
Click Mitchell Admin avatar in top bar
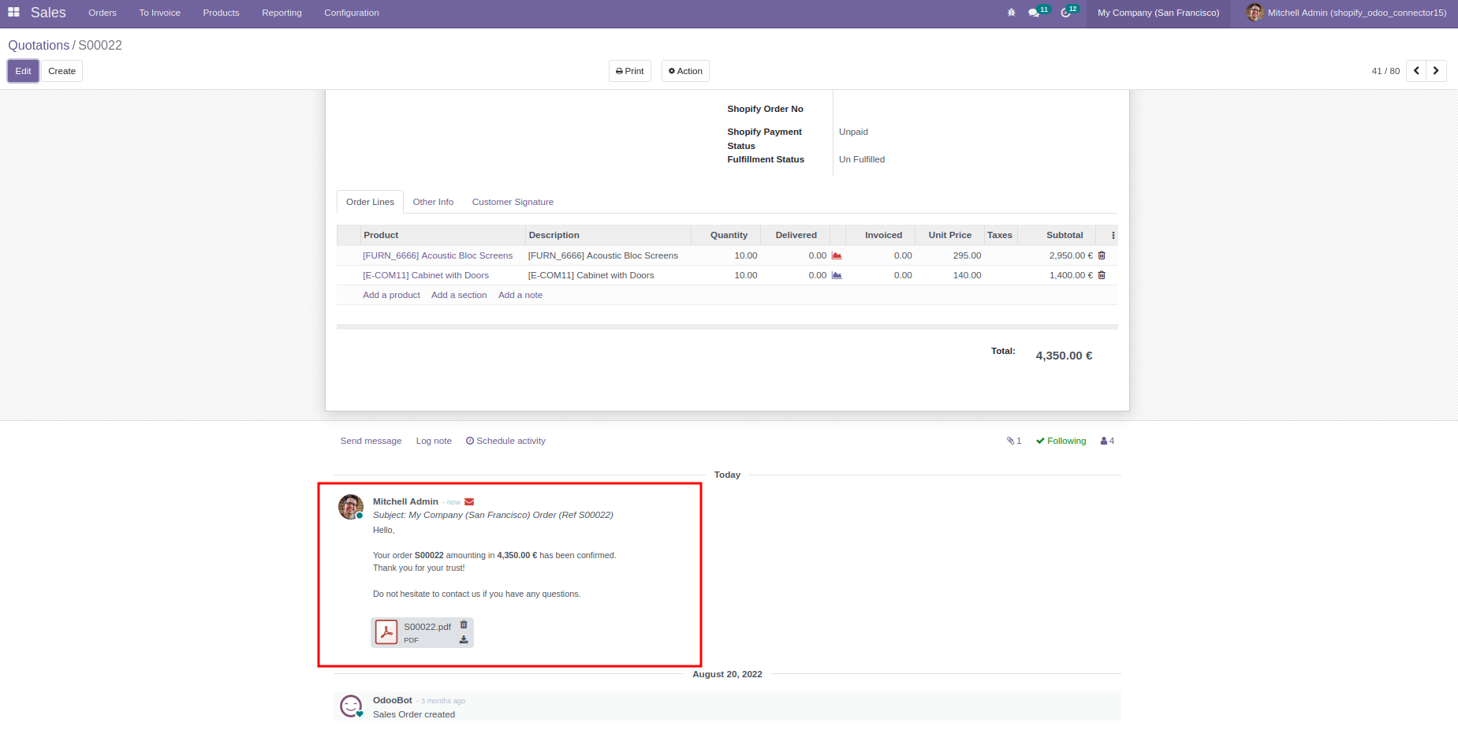click(1255, 13)
